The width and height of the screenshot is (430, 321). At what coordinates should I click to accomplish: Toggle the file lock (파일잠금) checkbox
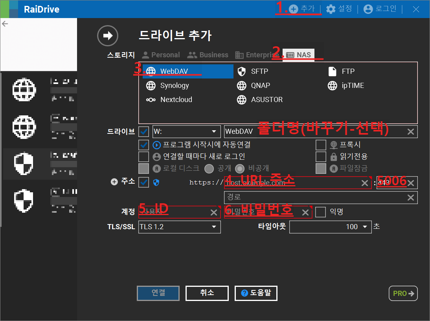(321, 168)
